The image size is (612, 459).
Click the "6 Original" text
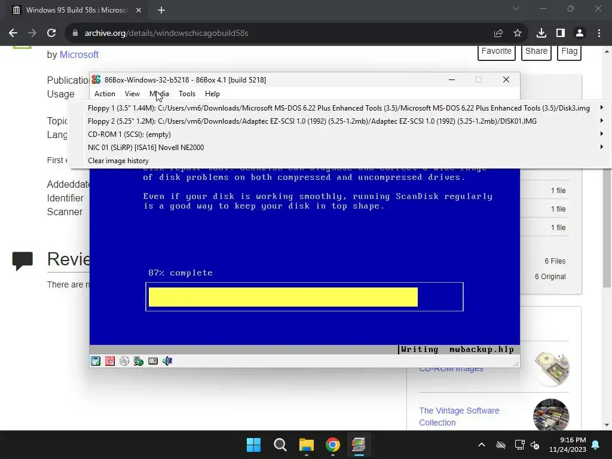550,277
